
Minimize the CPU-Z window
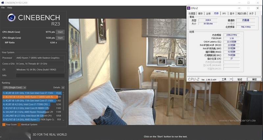pyautogui.click(x=239, y=8)
